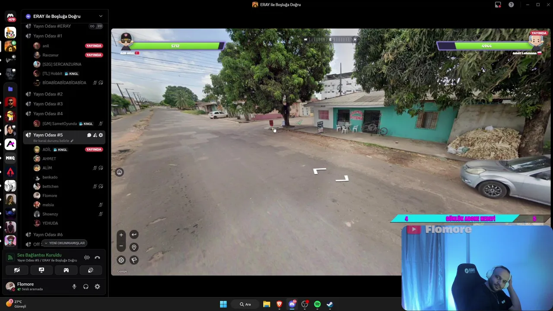This screenshot has height=311, width=553.
Task: Open Steam from the taskbar
Action: (330, 304)
